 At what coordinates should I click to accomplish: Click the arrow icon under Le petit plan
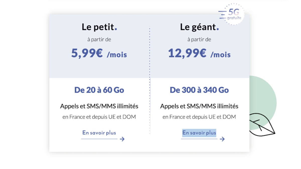click(x=122, y=139)
